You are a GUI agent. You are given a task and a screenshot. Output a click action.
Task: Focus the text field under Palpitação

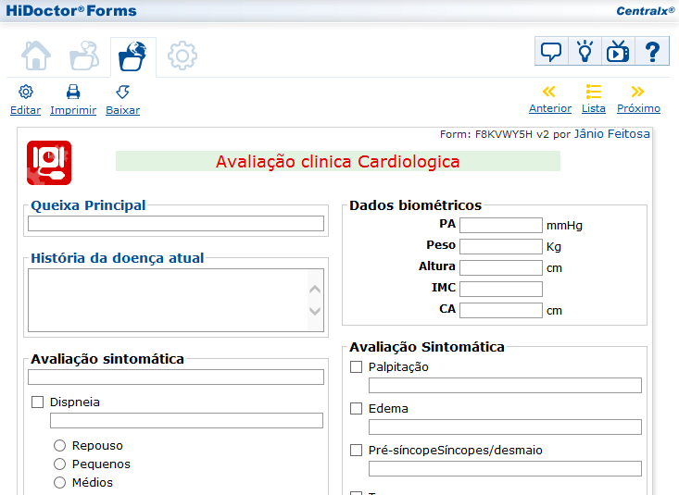[505, 386]
